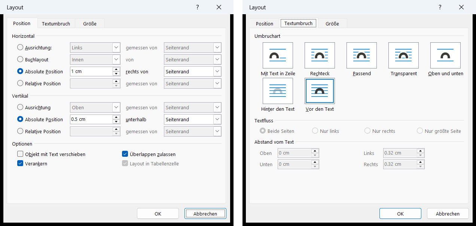Viewport: 476px width, 226px height.
Task: Select horizontal Absolute Position radio button
Action: tap(20, 71)
